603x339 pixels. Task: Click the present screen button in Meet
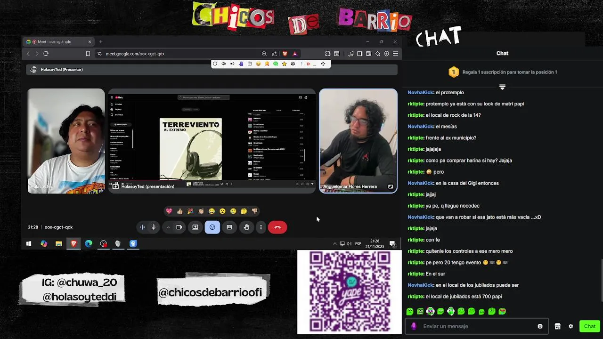click(195, 227)
